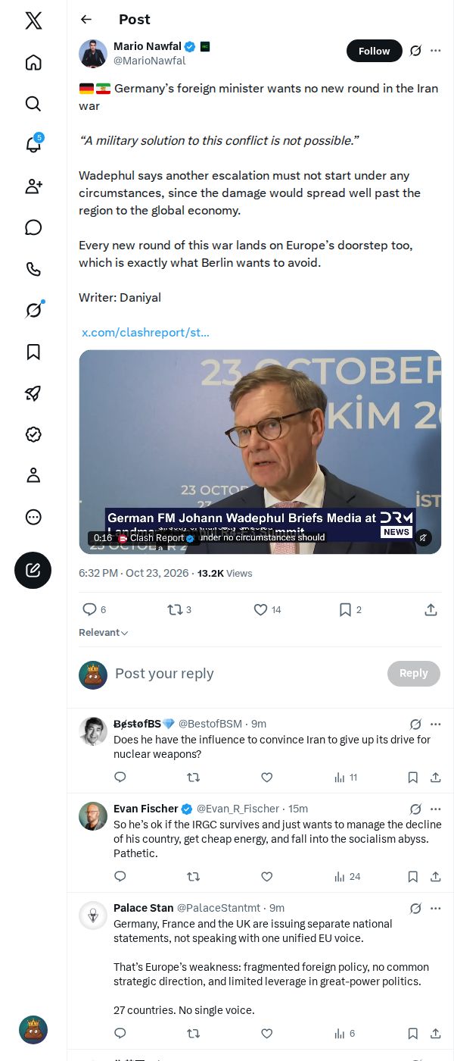The height and width of the screenshot is (1061, 454).
Task: Open more options on Mario Nawfal's post
Action: coord(436,51)
